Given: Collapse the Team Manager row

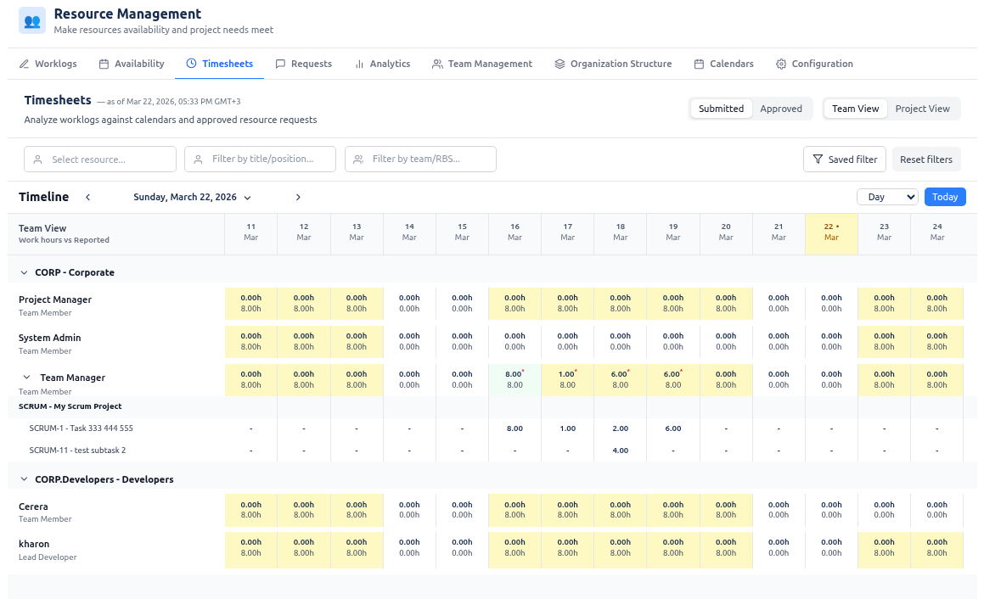Looking at the screenshot, I should pos(25,378).
